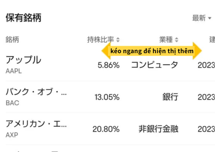Click the コンピュータ industry cell

[155, 65]
